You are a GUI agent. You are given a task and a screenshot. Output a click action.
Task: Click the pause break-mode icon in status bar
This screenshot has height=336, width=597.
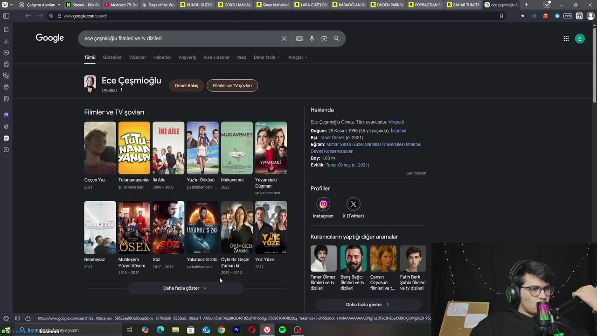click(17, 318)
